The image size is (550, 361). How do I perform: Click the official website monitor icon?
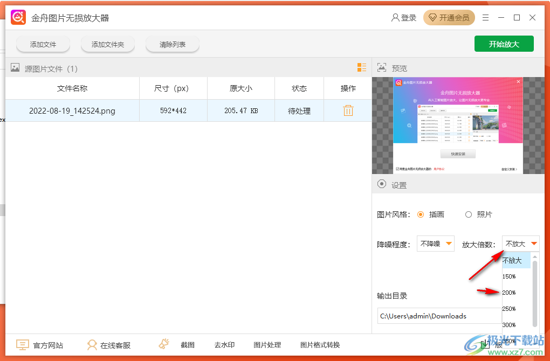[x=23, y=345]
